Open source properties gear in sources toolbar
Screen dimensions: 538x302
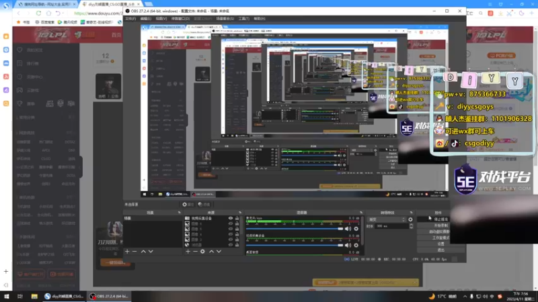point(202,251)
